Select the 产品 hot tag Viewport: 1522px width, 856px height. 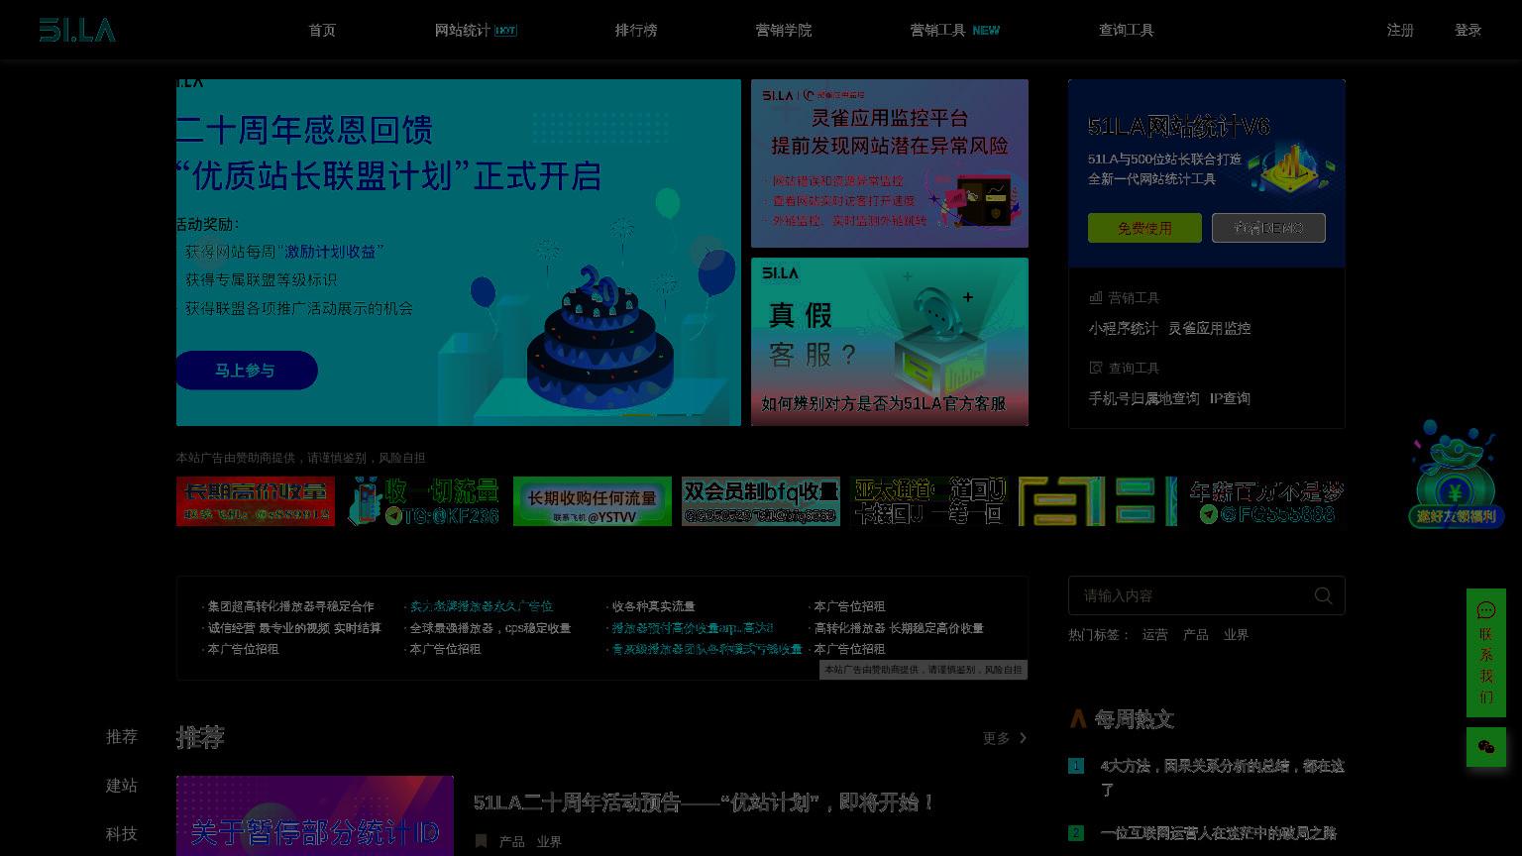[1195, 635]
